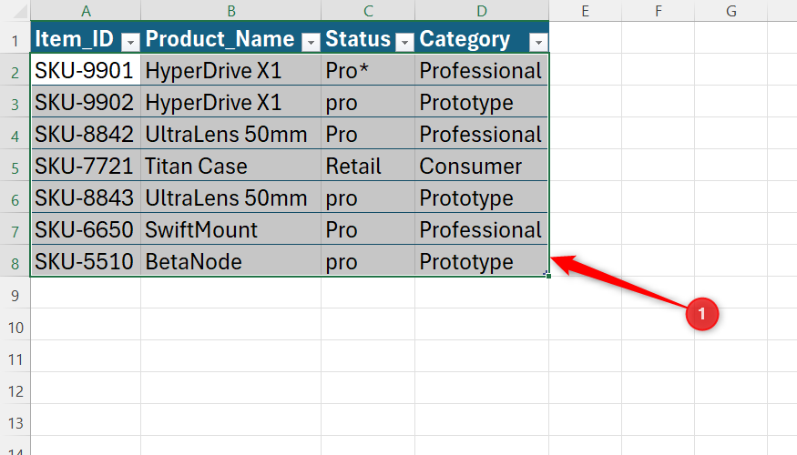Select Professional cell in row 4

[482, 134]
